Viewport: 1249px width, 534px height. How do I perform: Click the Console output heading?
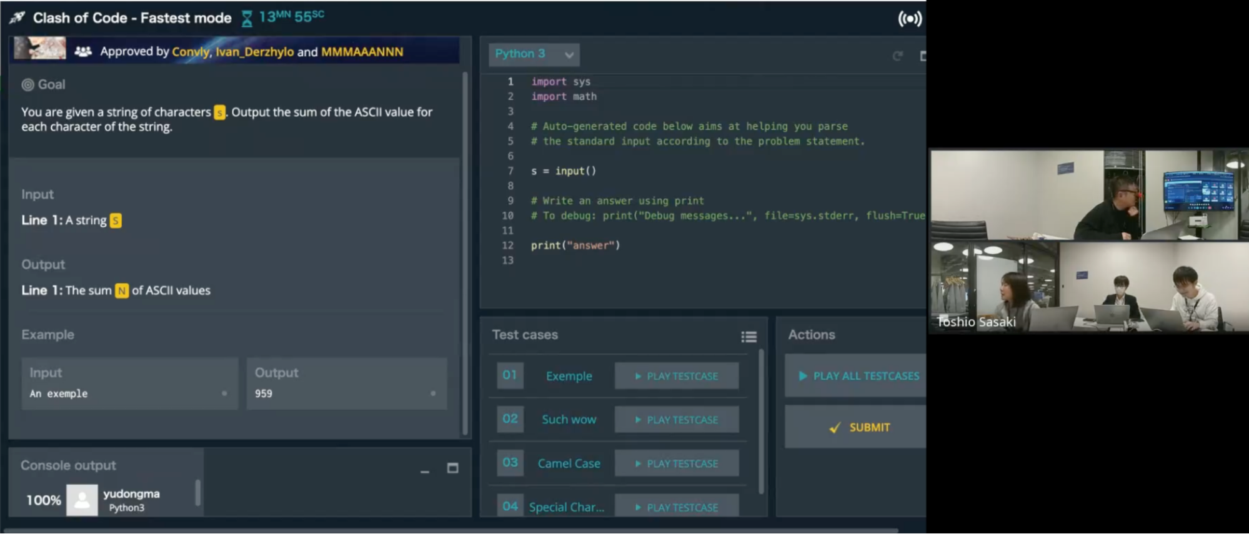(68, 465)
